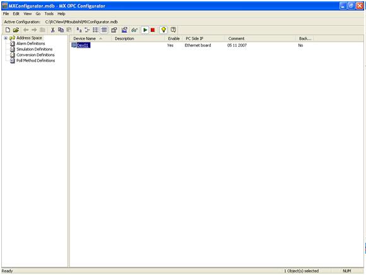Click the New configuration file icon
Viewport: 366px width, 275px height.
click(x=8, y=30)
